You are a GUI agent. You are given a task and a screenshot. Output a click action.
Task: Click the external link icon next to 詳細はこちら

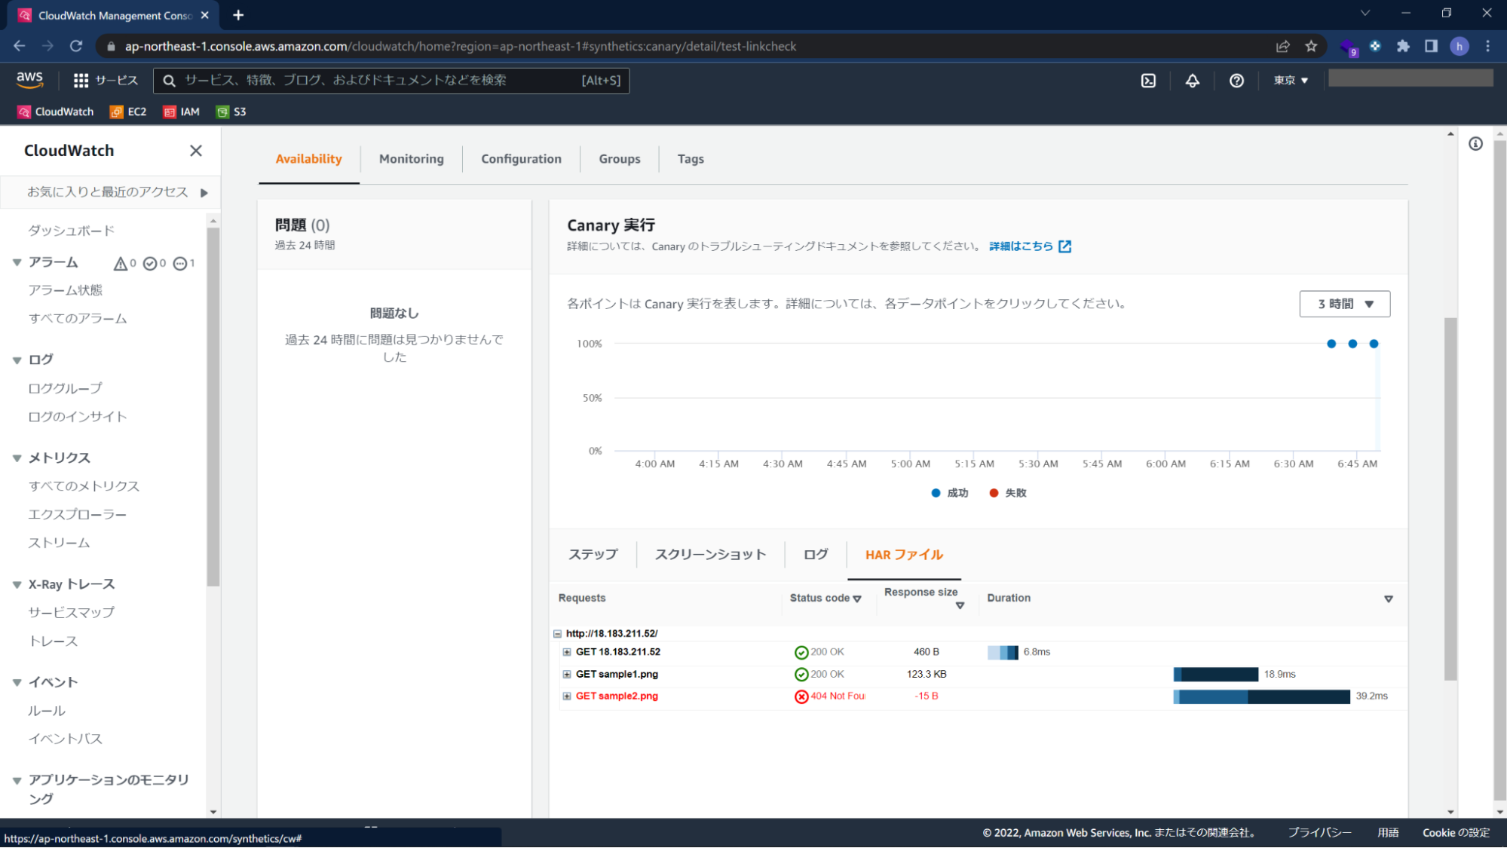[x=1065, y=246]
